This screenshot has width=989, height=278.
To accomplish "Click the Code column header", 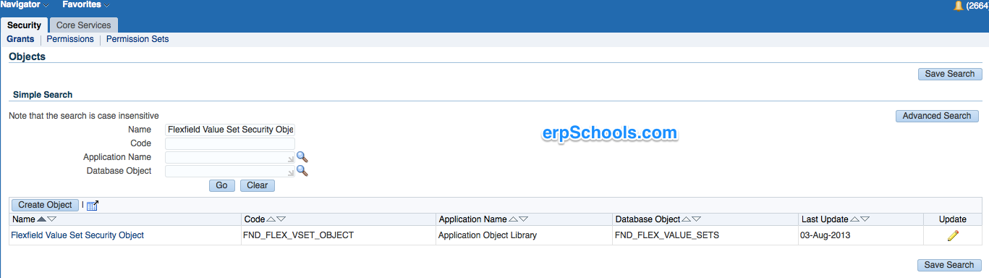I will 255,219.
